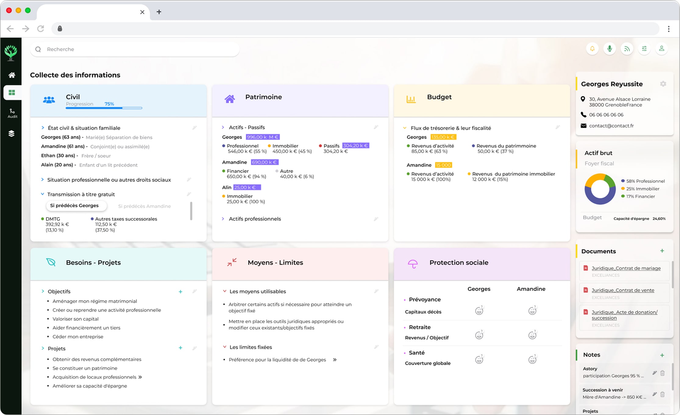Image resolution: width=680 pixels, height=415 pixels.
Task: Delete the Astory note with trash icon
Action: pos(663,373)
